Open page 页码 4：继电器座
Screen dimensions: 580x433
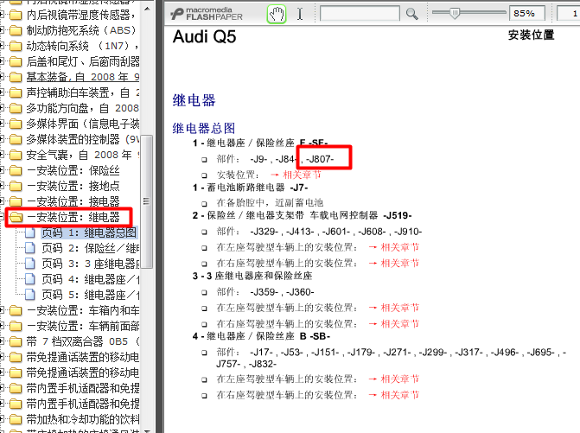click(x=90, y=279)
